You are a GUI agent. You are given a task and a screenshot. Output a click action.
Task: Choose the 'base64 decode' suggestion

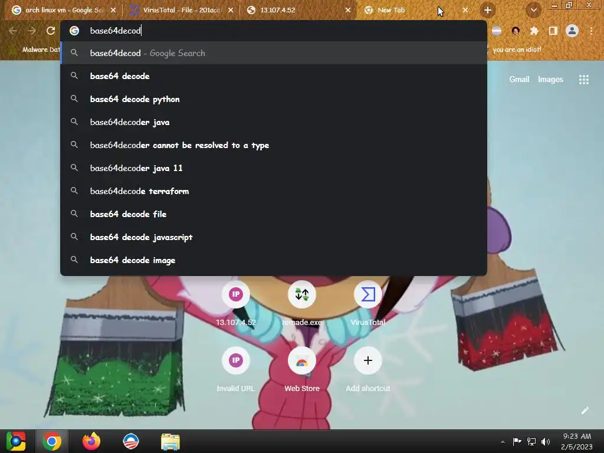coord(274,76)
